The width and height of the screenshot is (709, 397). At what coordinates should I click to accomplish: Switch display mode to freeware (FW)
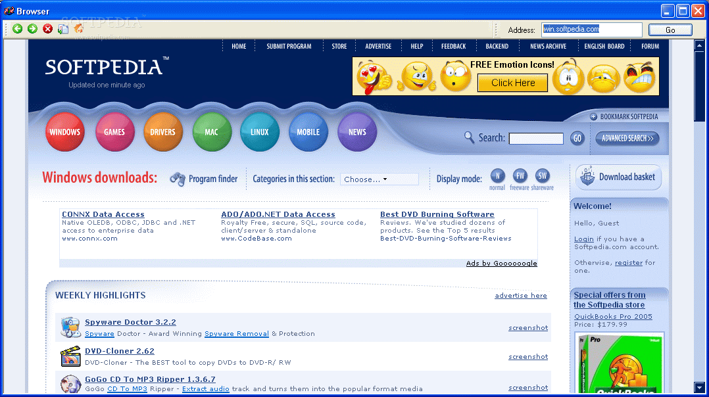tap(520, 176)
